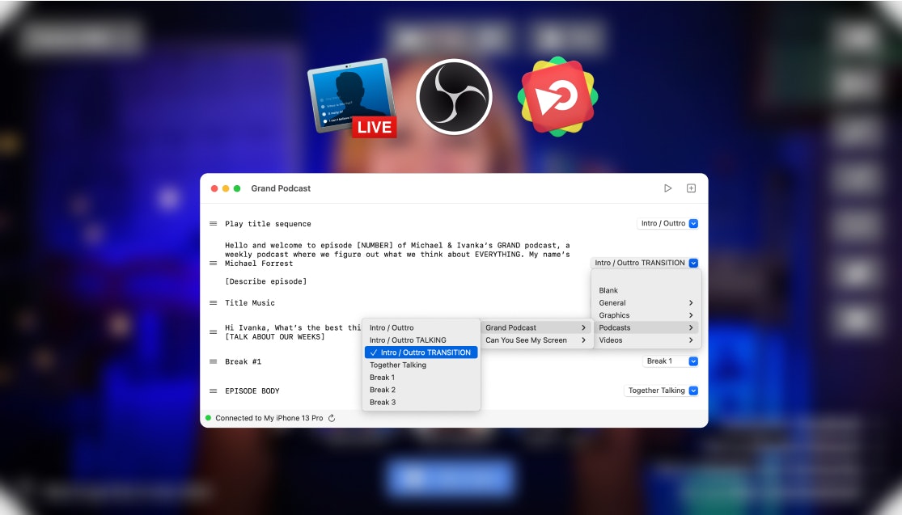The image size is (902, 515).
Task: Select checked Intro / Outtro TRANSITION item
Action: click(421, 352)
